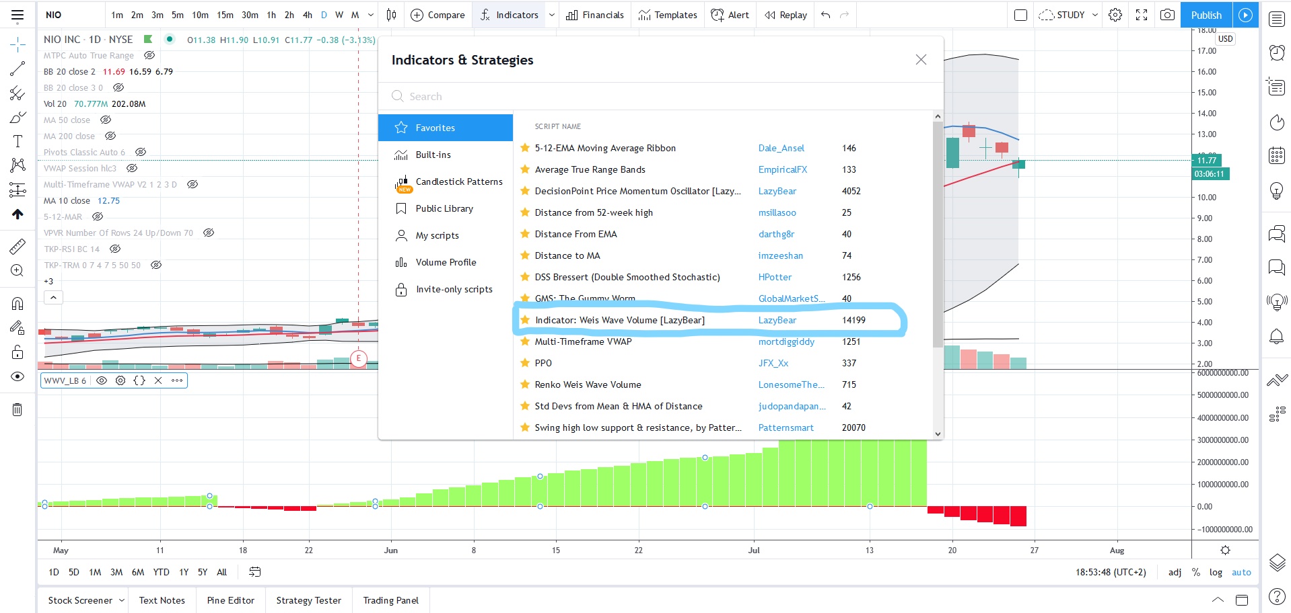Collapse the indicator legend list
The width and height of the screenshot is (1291, 613).
point(53,297)
